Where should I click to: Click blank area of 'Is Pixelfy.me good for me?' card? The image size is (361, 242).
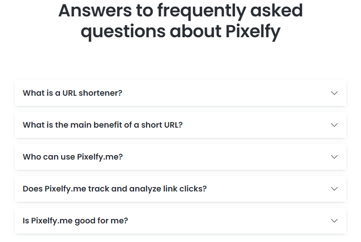point(222,221)
